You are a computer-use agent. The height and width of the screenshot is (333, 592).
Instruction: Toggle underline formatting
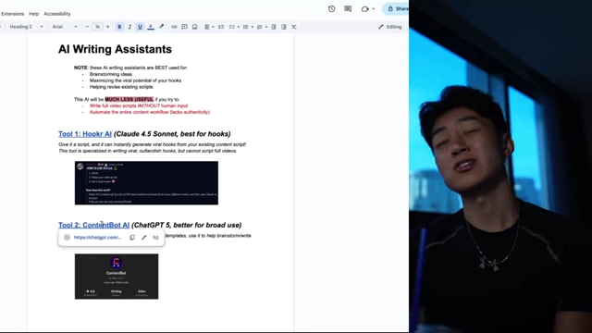tap(140, 27)
